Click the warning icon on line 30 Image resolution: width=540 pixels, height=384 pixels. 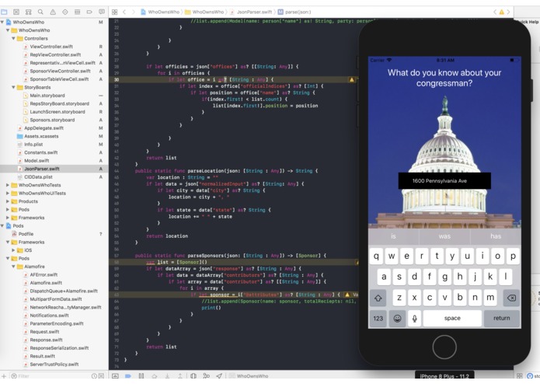tap(352, 79)
